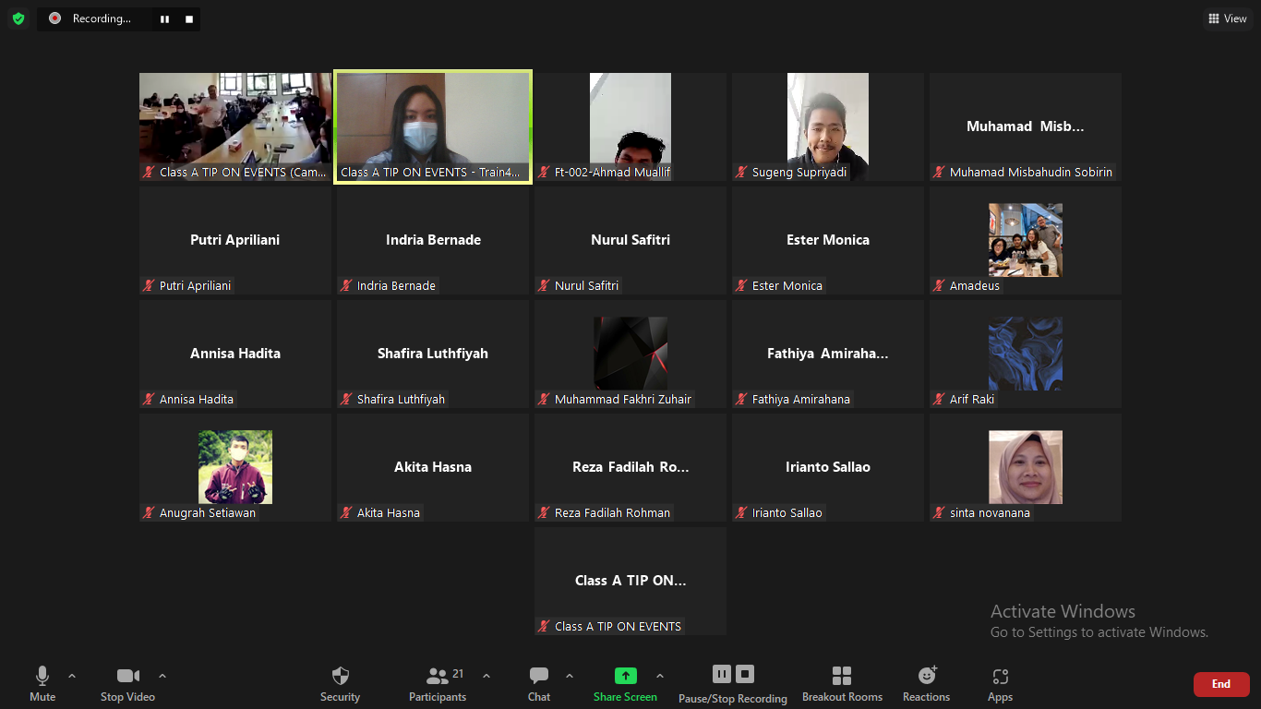The height and width of the screenshot is (709, 1261).
Task: Open the View layout menu
Action: coord(1228,18)
